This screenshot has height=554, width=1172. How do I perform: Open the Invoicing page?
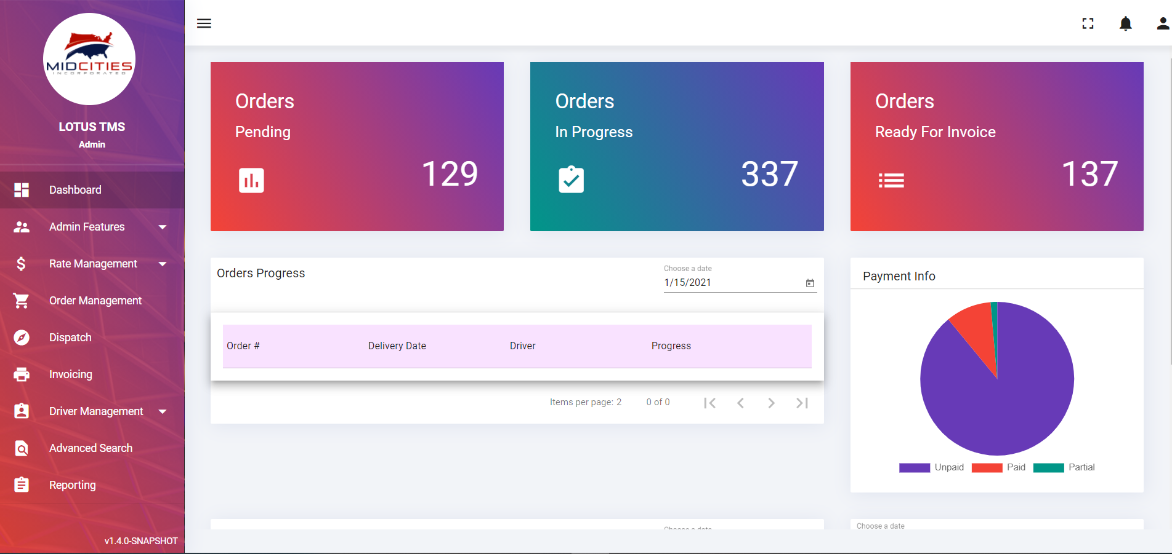click(70, 374)
